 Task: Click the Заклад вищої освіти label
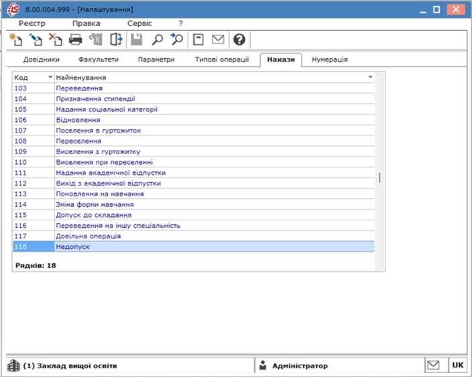coord(70,366)
